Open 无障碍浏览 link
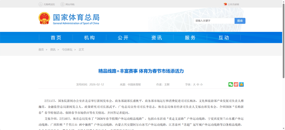The height and width of the screenshot is (130, 285). click(x=49, y=4)
